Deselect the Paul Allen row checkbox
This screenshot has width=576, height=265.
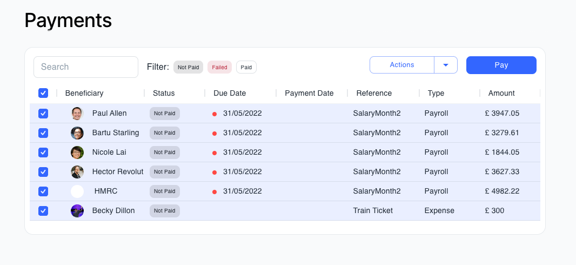click(x=43, y=114)
